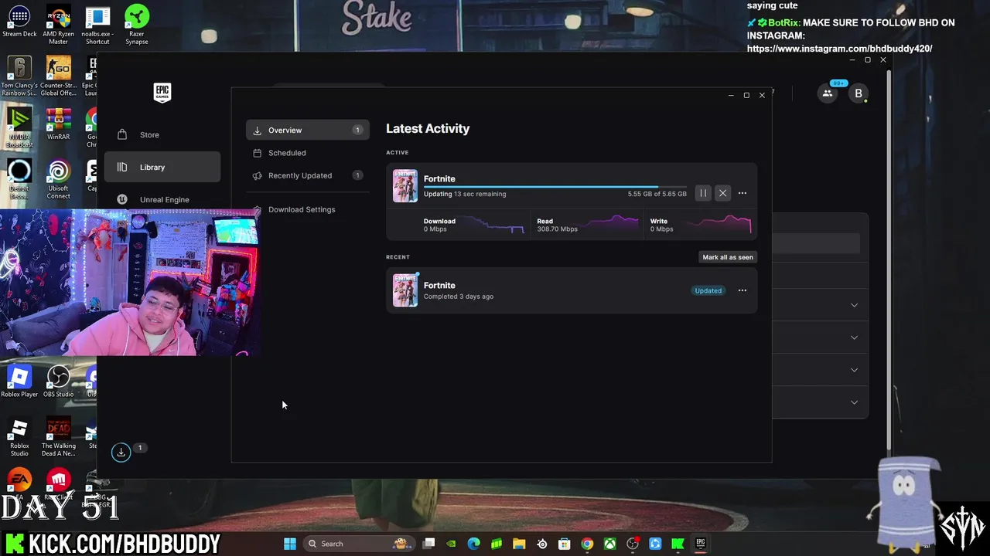Open the friends list icon in Epic launcher
This screenshot has width=990, height=556.
pyautogui.click(x=828, y=93)
